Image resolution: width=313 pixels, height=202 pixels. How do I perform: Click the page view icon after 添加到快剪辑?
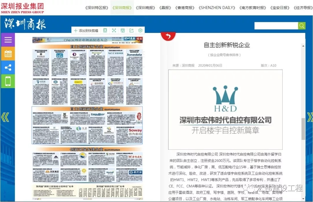tap(105, 30)
